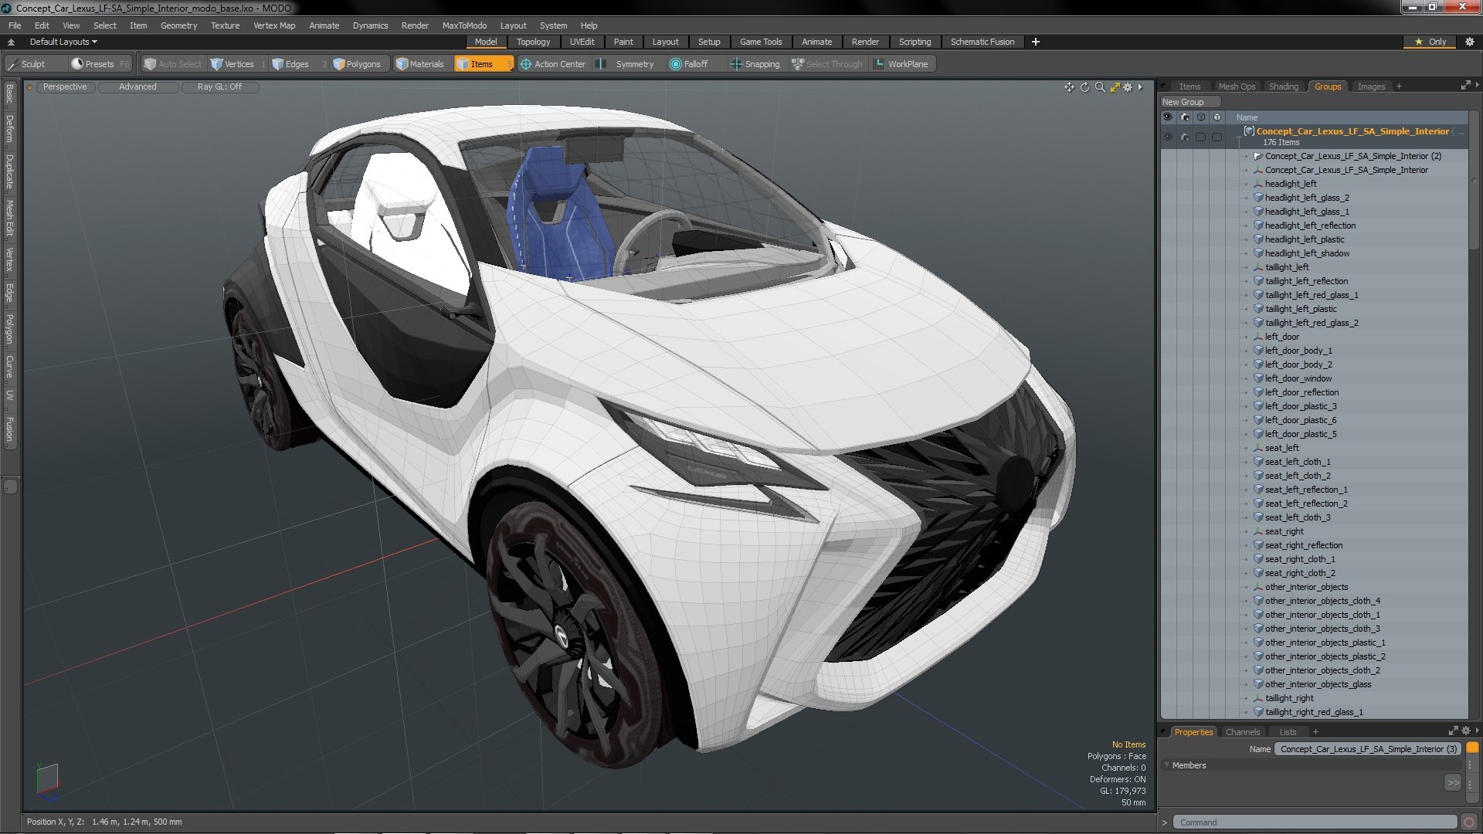Click the yellow viewport maximize arrows icon
Screen dimensions: 1483x834
(1115, 87)
